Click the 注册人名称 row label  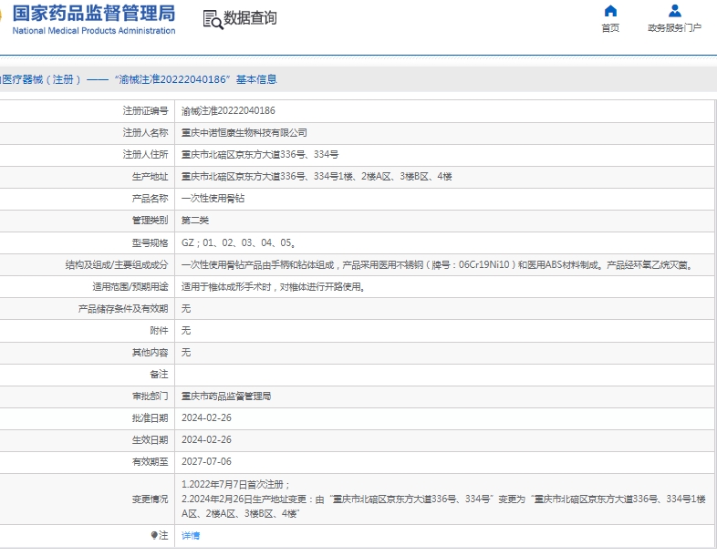[x=145, y=132]
